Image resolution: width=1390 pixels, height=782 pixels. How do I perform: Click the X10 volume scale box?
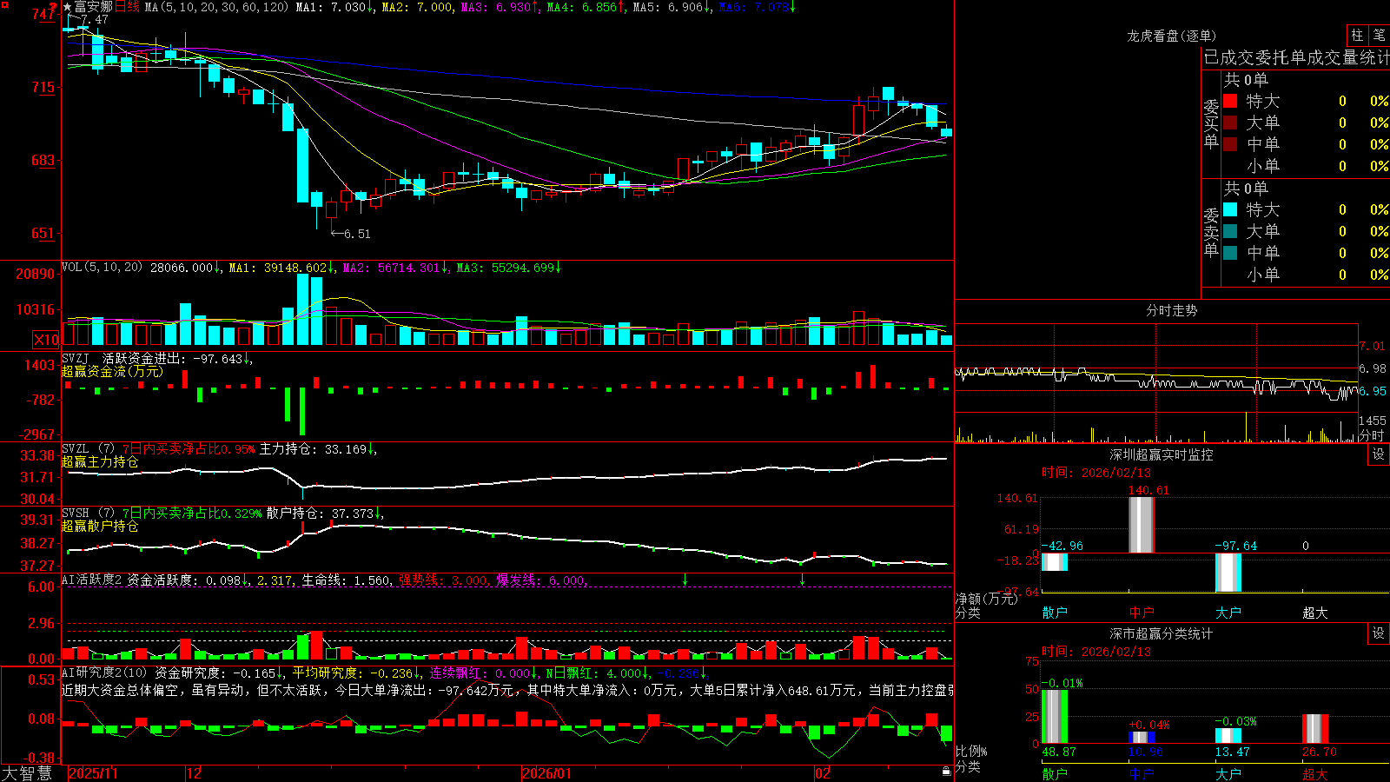[46, 340]
